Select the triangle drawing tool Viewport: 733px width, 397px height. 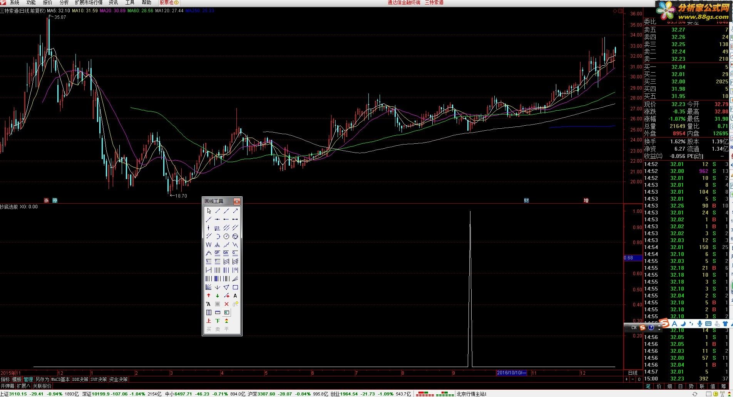tap(226, 287)
